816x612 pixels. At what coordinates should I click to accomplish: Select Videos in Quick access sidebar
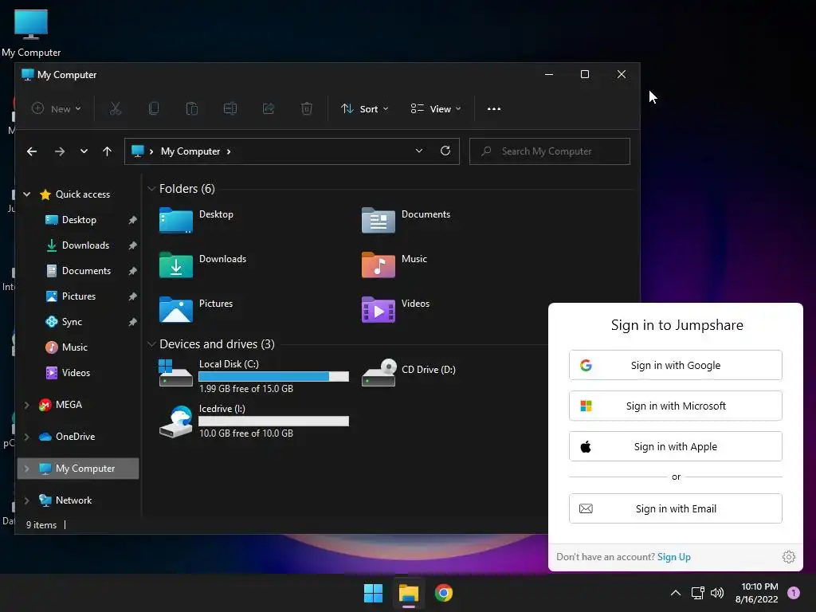76,373
